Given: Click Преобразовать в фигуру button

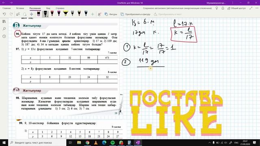Looking at the screenshot, I should [135, 15].
